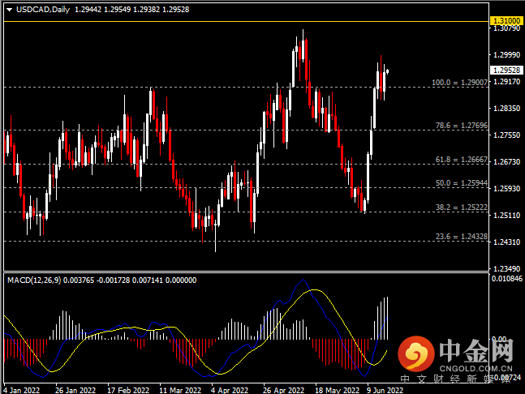Click the MACD(12,26,9) indicator label

click(x=34, y=281)
